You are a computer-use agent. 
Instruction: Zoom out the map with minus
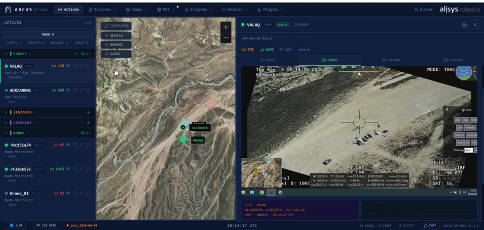226,38
